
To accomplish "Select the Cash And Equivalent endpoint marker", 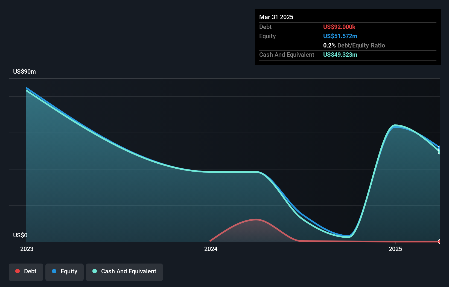I will 439,152.
